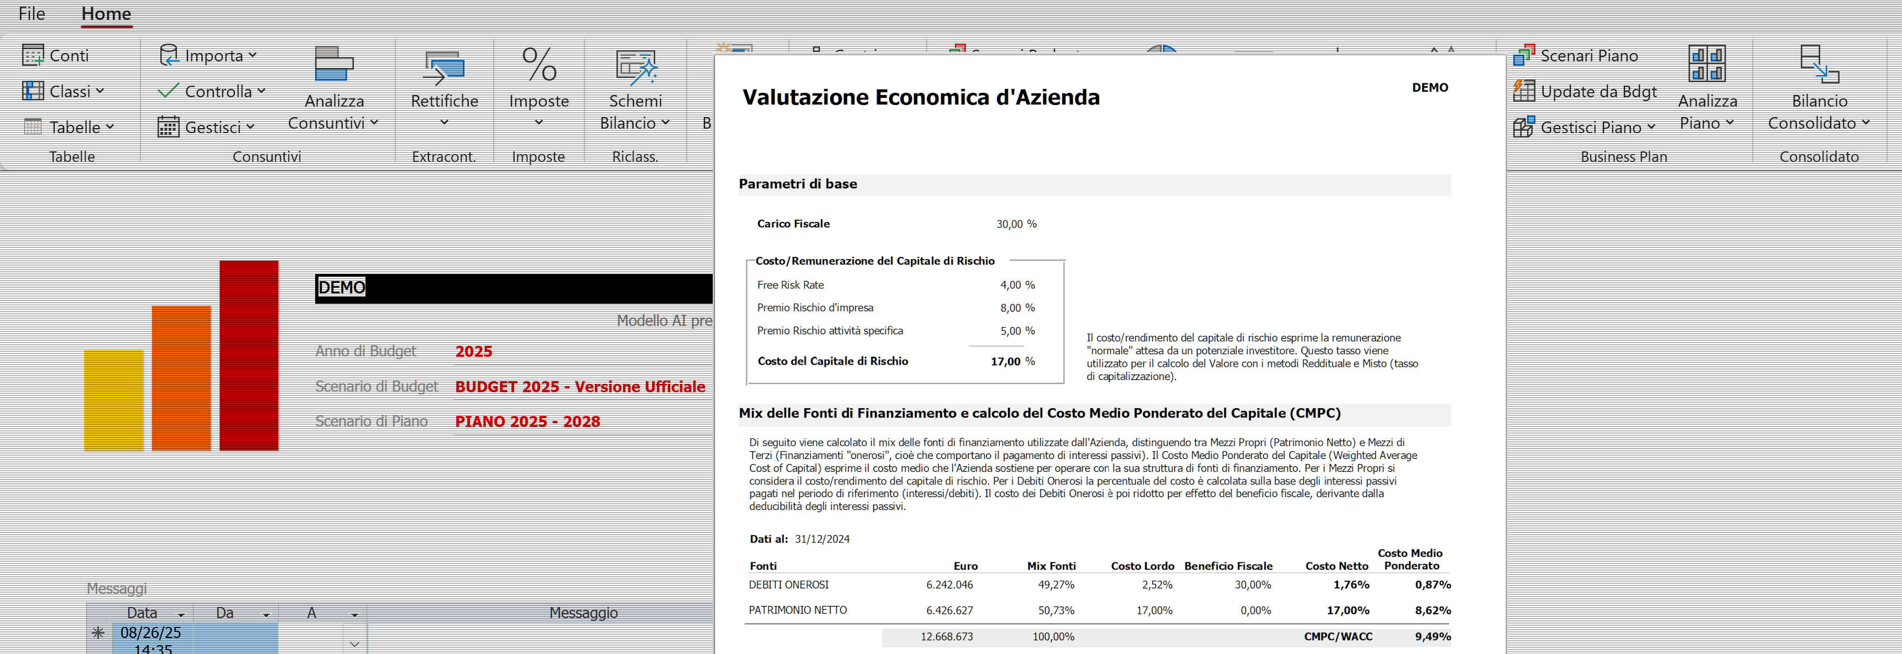The image size is (1902, 654).
Task: Click the Carico Fiscale 30,00 % value
Action: tap(1016, 224)
